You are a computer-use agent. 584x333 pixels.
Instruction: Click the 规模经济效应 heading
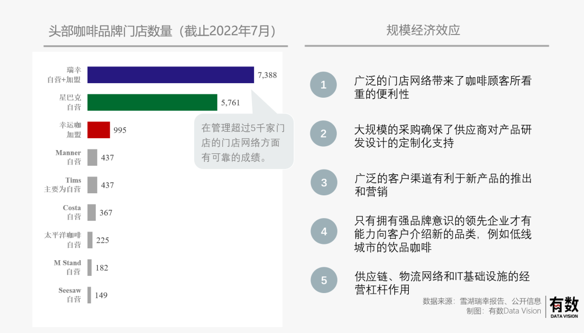coord(423,30)
